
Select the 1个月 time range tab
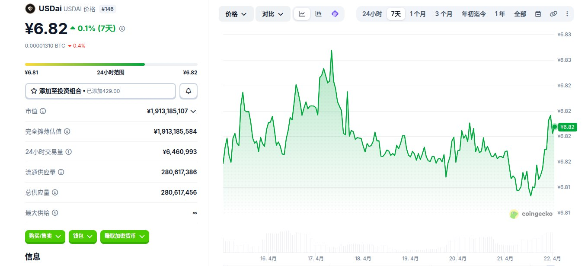418,14
